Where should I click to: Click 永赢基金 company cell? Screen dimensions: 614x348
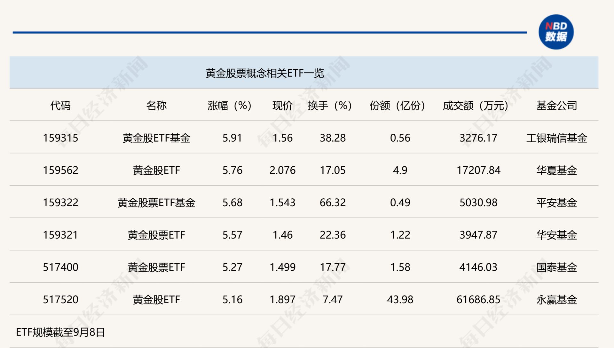click(x=556, y=299)
